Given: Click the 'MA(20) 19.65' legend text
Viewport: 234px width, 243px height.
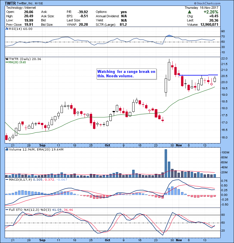Looking at the screenshot, I should (x=17, y=62).
